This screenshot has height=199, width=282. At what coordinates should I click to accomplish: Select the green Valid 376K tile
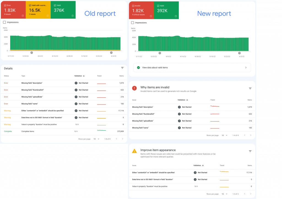click(63, 10)
